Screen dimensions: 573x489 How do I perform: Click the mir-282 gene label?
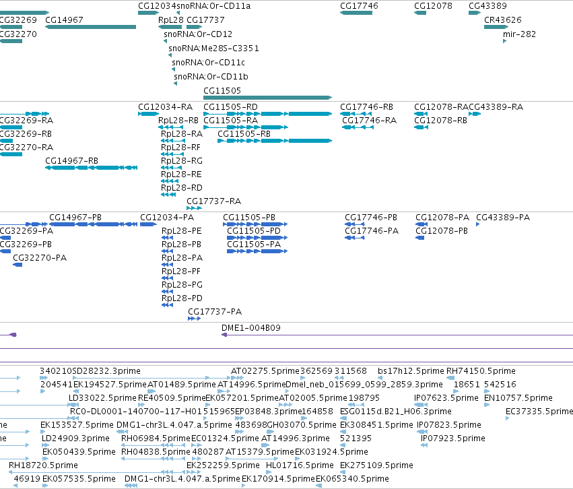[x=519, y=34]
